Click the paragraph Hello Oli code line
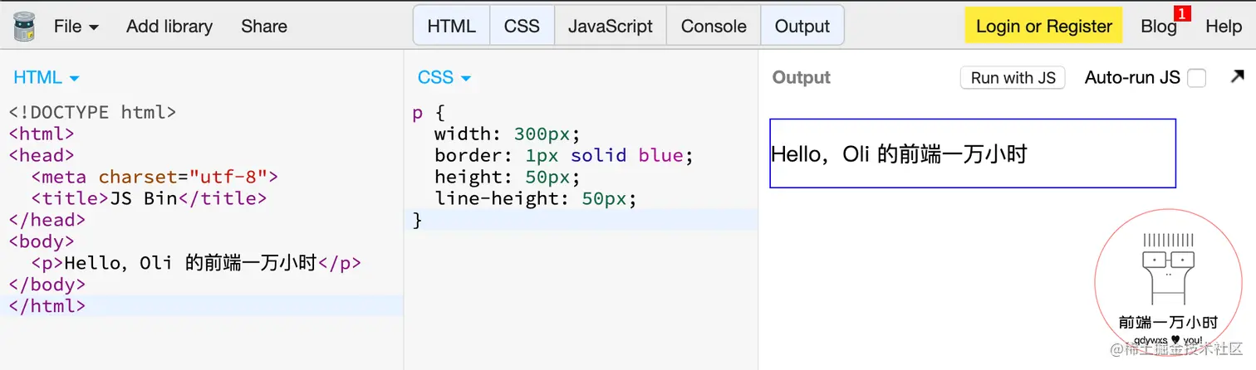This screenshot has height=370, width=1256. point(196,263)
